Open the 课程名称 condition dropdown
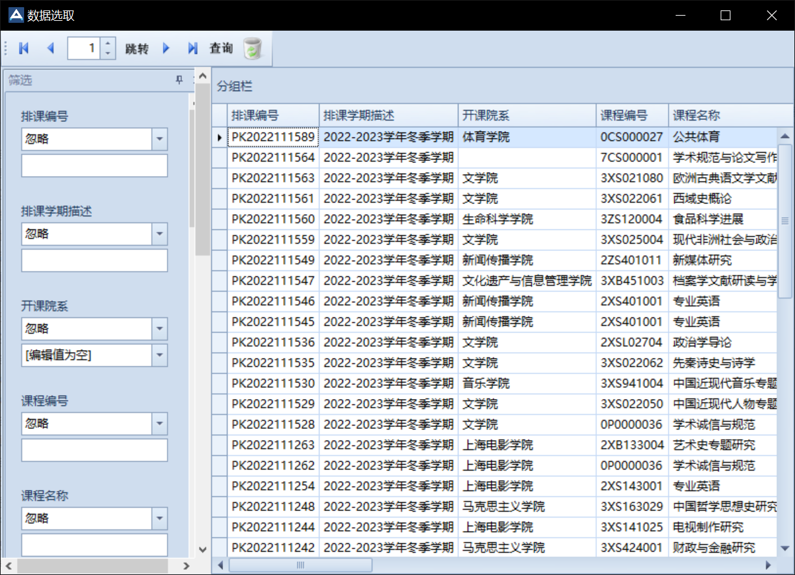795x575 pixels. tap(158, 518)
